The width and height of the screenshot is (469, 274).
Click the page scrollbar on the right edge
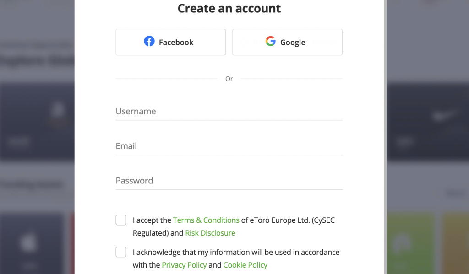coord(385,137)
